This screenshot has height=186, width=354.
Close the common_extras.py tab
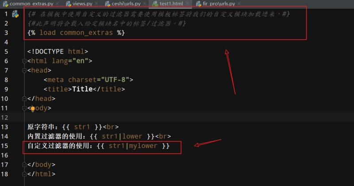[58, 4]
